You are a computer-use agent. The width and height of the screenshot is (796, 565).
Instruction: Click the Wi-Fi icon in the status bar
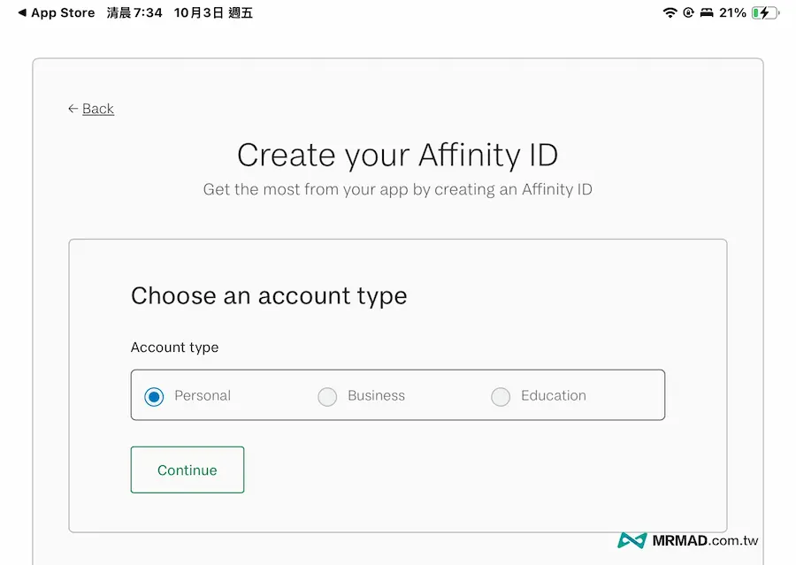pos(670,12)
